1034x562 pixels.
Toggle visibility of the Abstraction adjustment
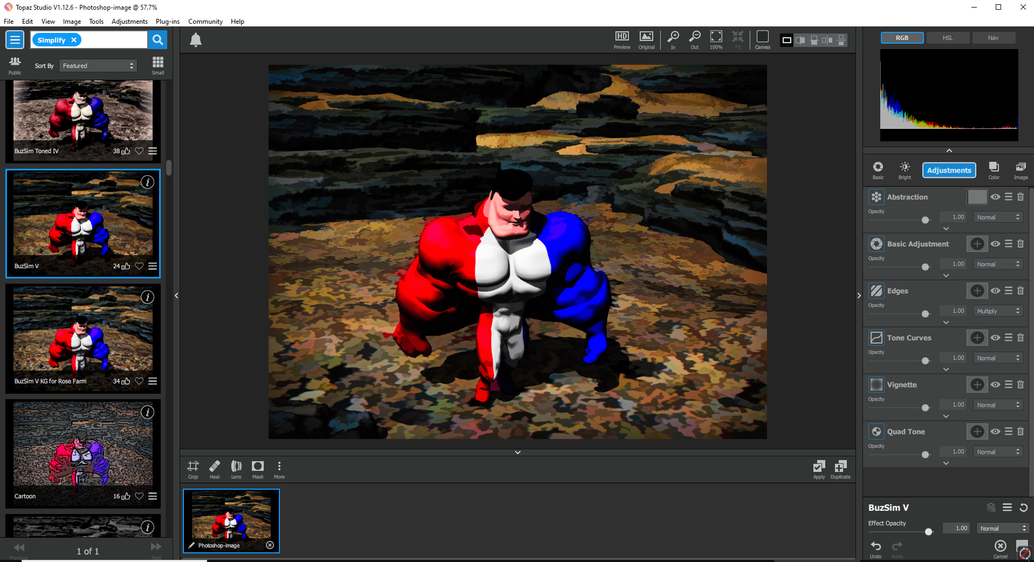[996, 197]
